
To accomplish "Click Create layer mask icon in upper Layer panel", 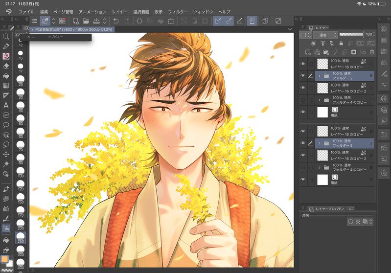I will [x=354, y=52].
